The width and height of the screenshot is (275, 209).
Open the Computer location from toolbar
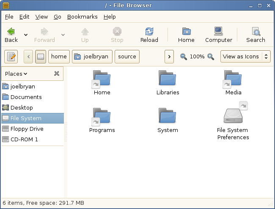pyautogui.click(x=219, y=35)
